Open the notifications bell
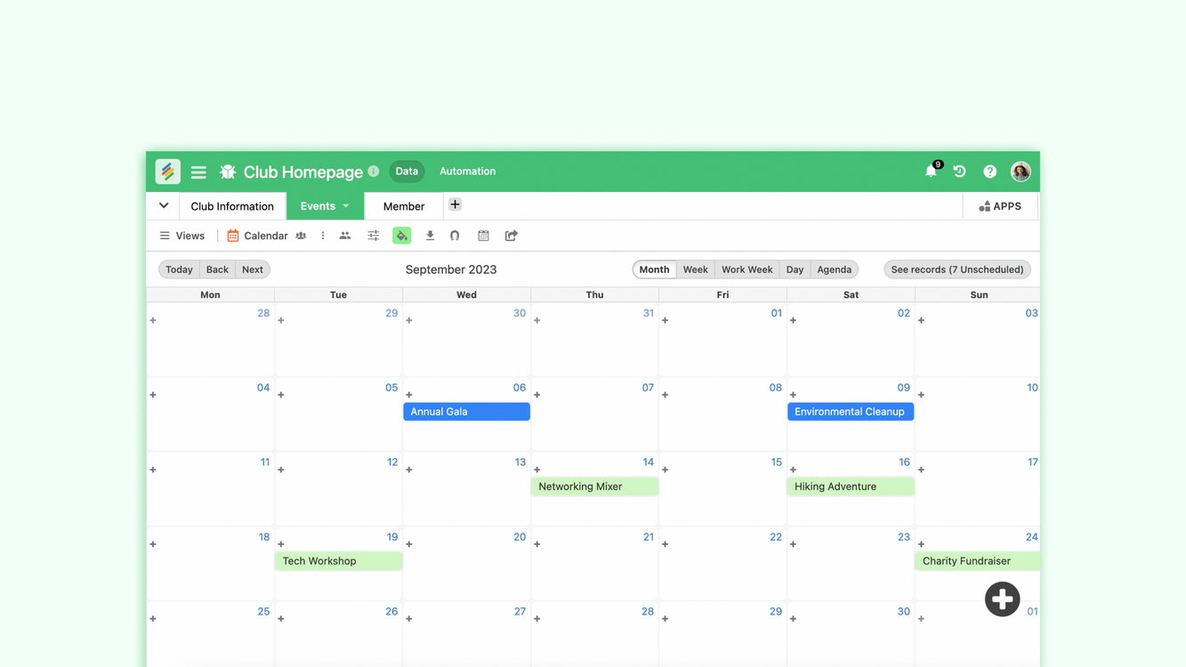This screenshot has height=667, width=1186. coord(931,172)
